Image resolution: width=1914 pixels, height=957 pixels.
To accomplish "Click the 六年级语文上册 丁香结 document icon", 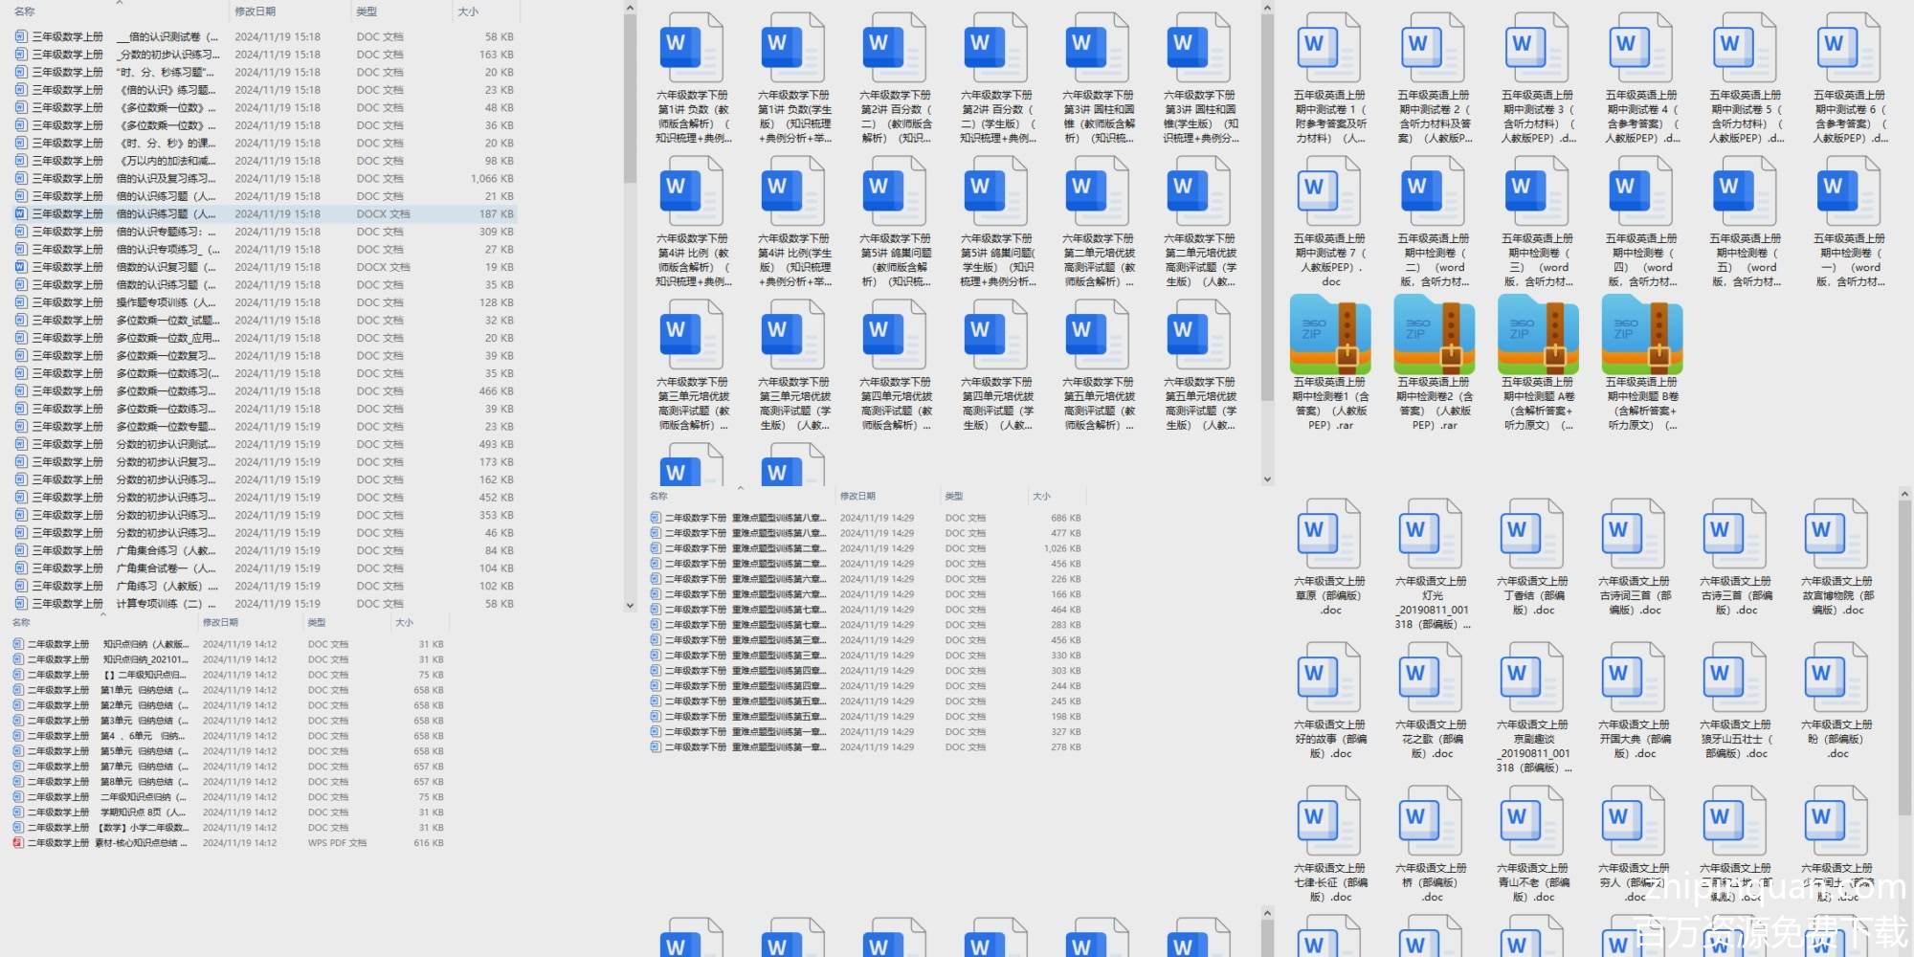I will pyautogui.click(x=1531, y=533).
